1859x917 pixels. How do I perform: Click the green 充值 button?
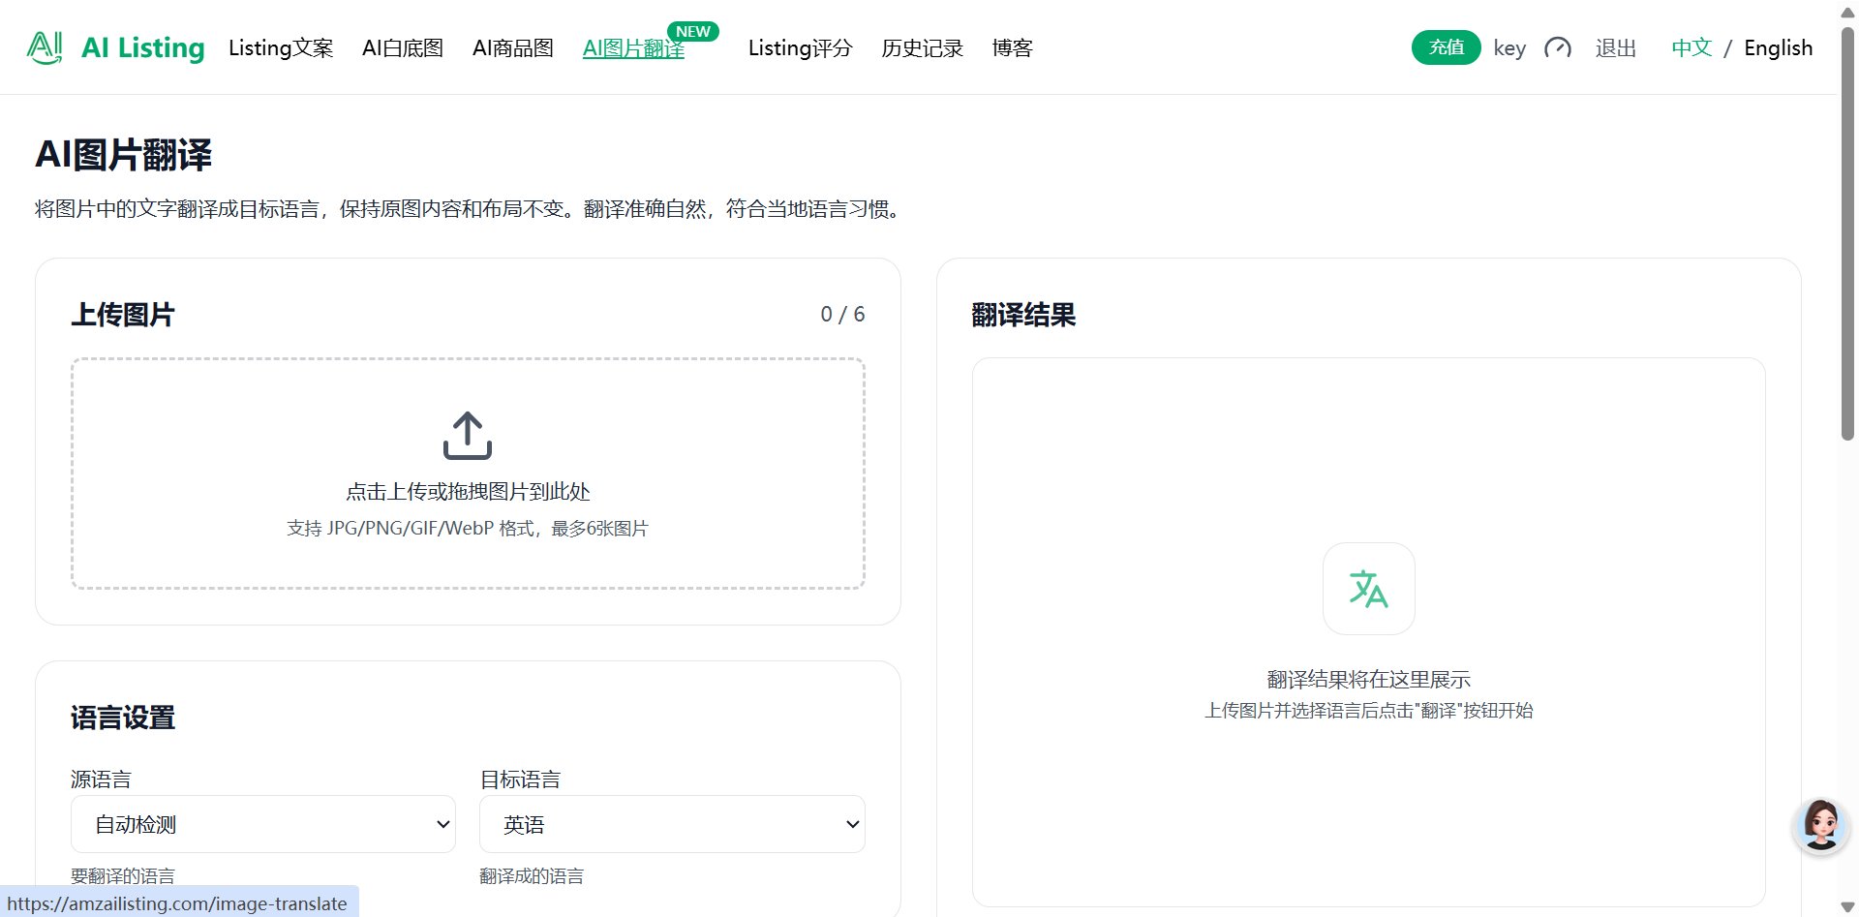(1447, 47)
